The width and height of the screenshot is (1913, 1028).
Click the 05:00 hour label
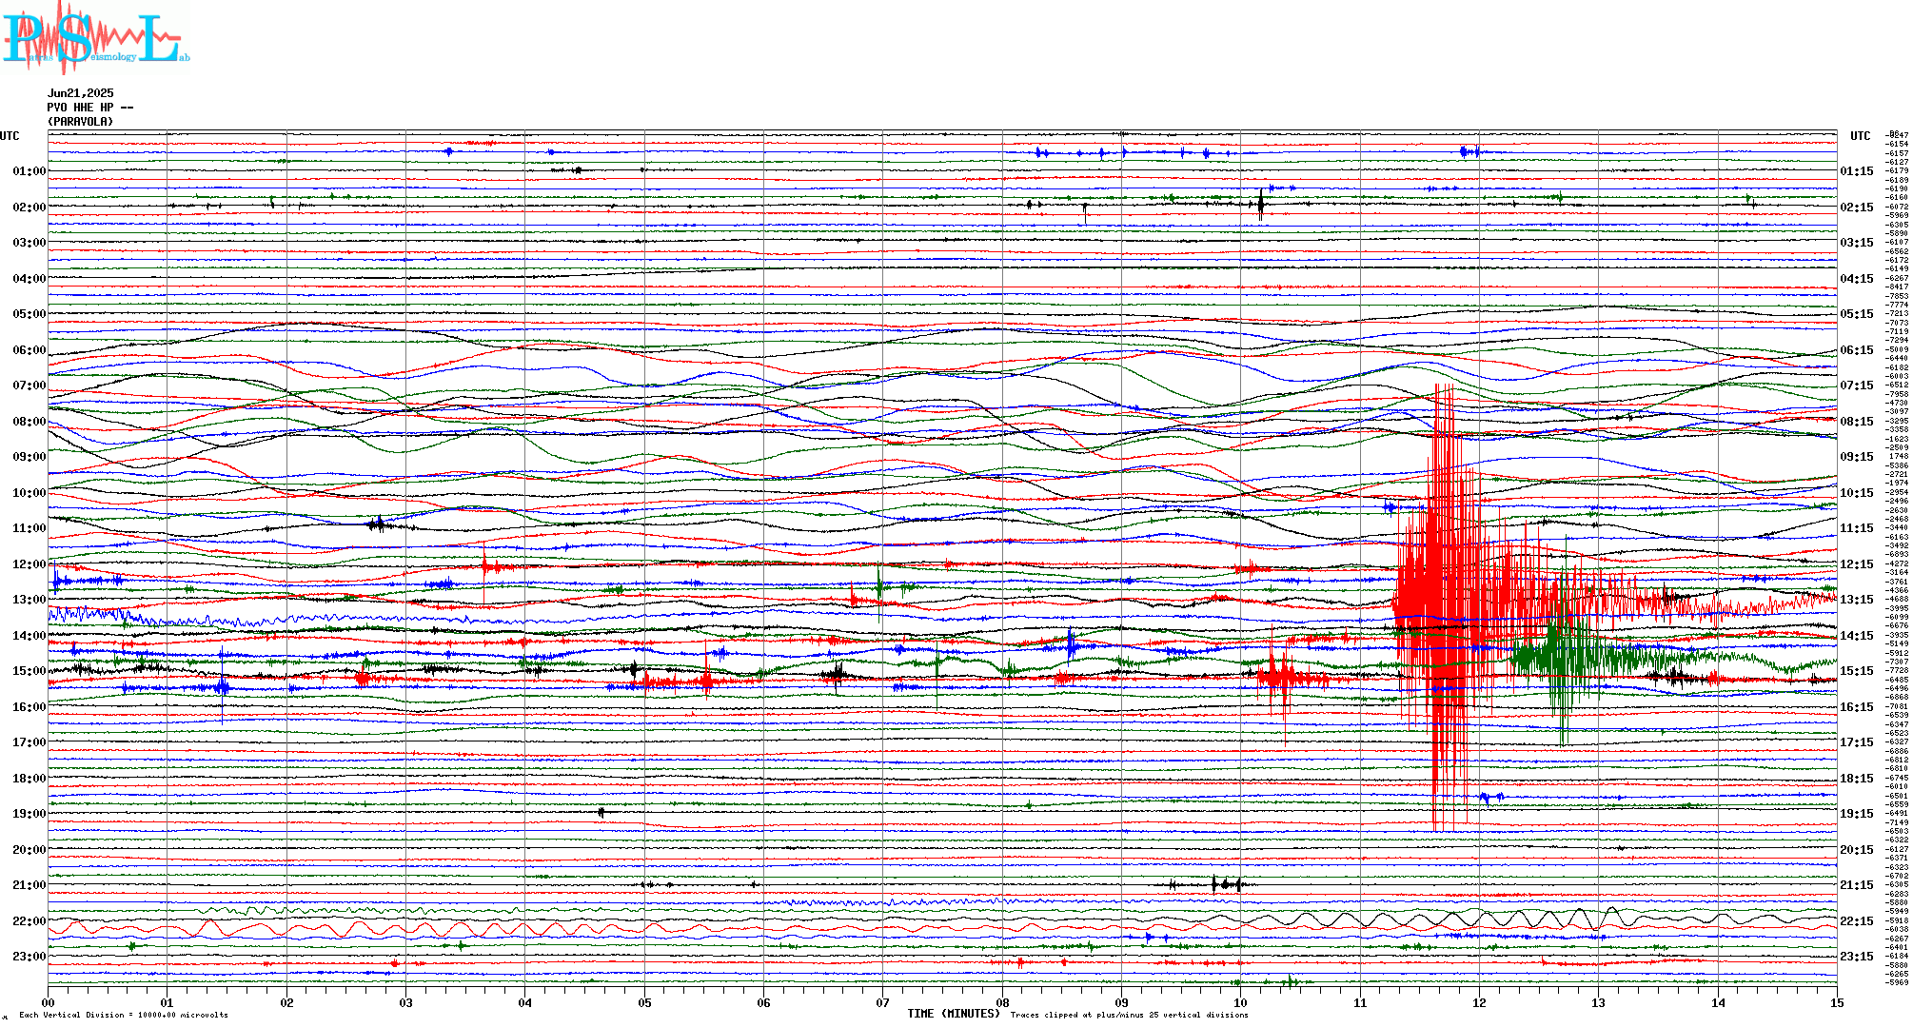pyautogui.click(x=30, y=314)
